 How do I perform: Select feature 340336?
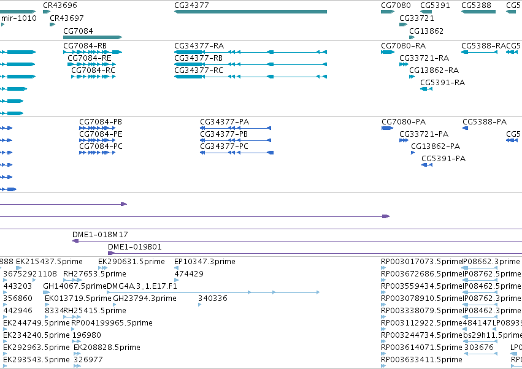pyautogui.click(x=213, y=299)
